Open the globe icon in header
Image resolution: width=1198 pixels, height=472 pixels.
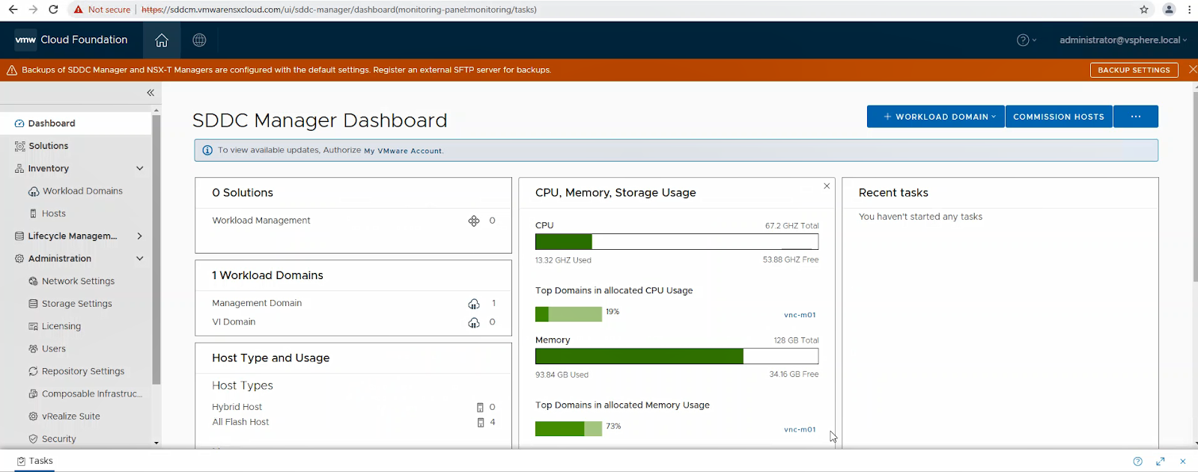(x=199, y=40)
